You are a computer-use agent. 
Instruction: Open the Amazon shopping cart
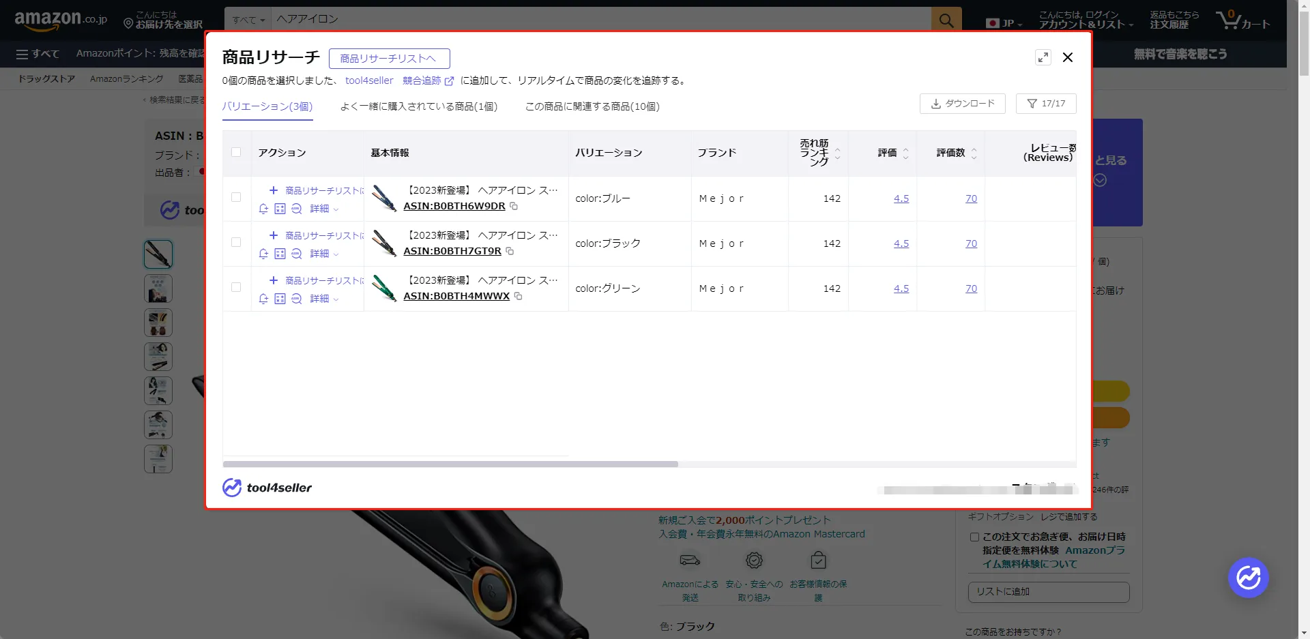tap(1242, 20)
